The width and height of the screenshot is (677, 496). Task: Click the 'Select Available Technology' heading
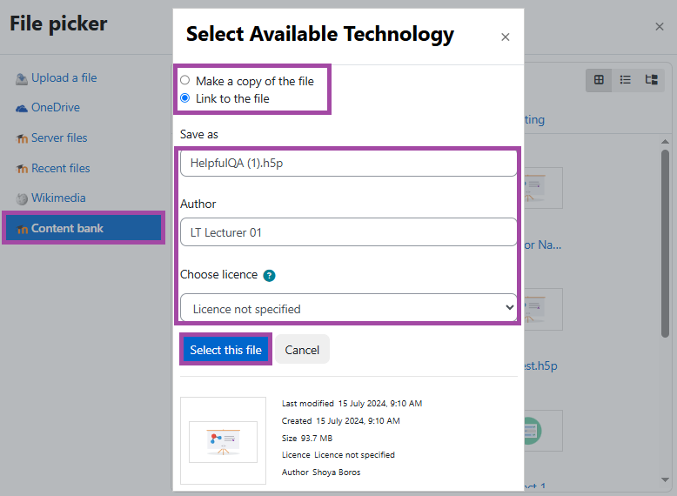(x=320, y=34)
